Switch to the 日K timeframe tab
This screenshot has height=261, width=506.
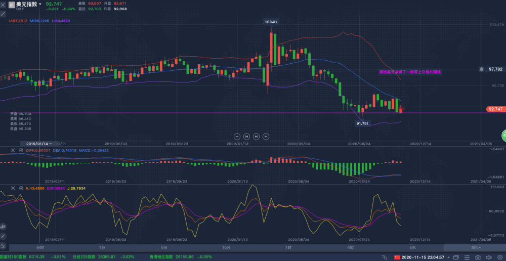coord(412,248)
